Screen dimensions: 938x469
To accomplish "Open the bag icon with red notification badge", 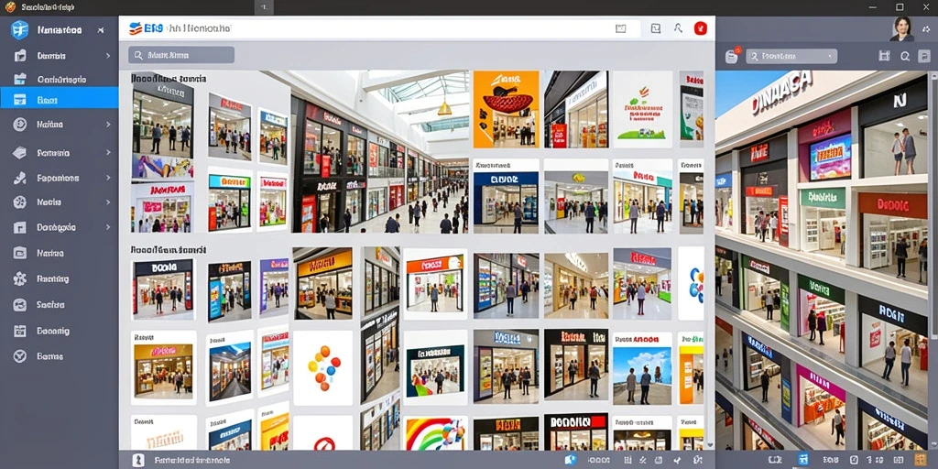I will tap(732, 56).
